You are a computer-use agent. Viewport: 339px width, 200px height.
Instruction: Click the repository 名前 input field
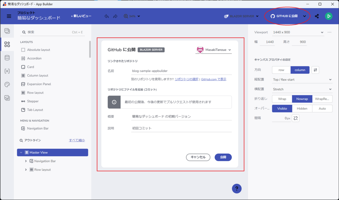[181, 71]
